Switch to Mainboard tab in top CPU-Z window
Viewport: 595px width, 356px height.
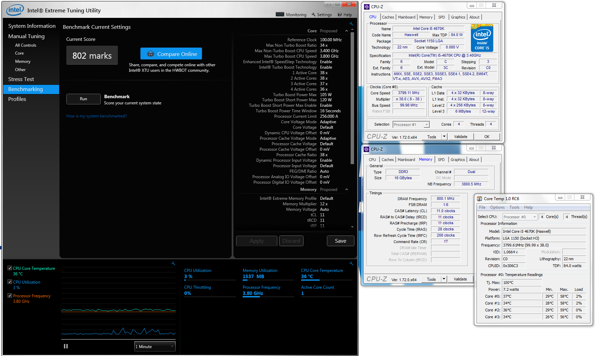tap(406, 17)
